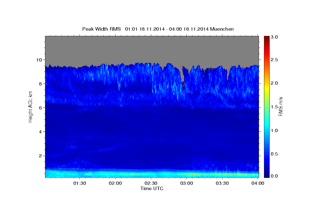320x213 pixels.
Task: Click the dark red top of the colorbar
Action: pos(266,38)
